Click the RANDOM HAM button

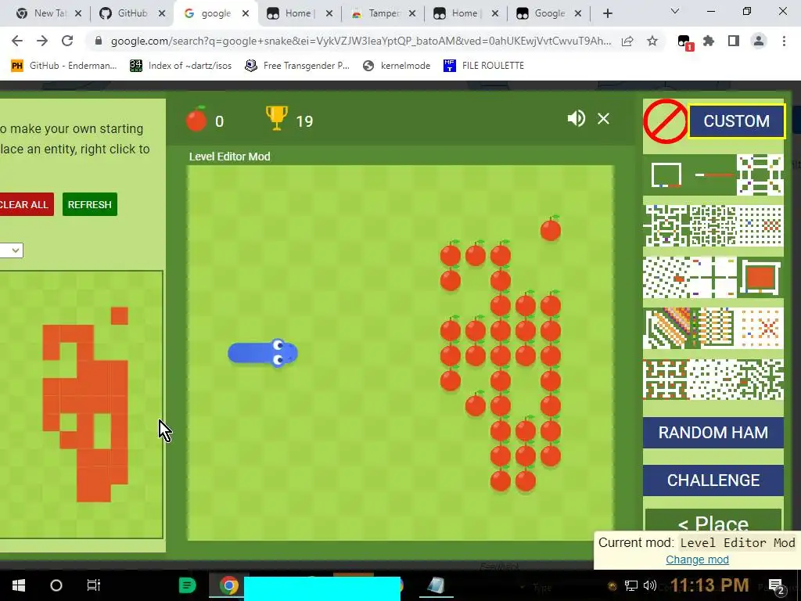[x=713, y=432]
